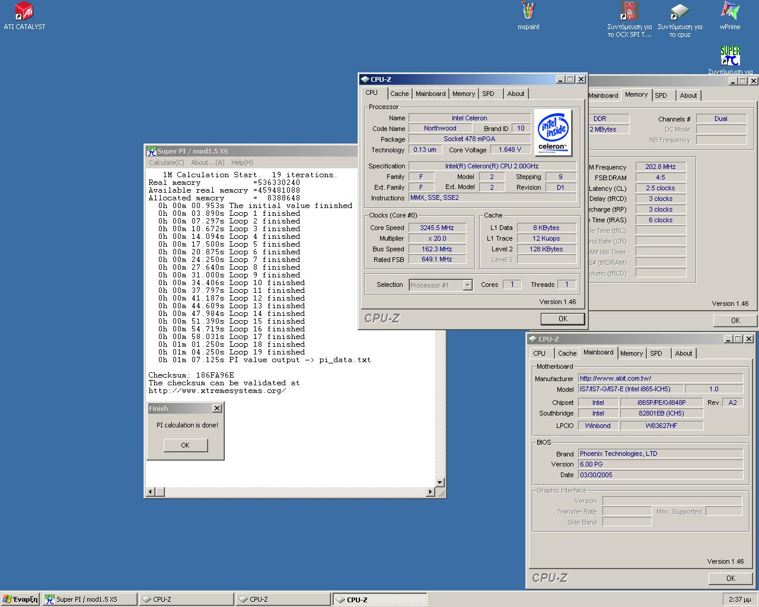The image size is (759, 607).
Task: Click the Rated FSB 649.1 MHz value
Action: [x=437, y=259]
